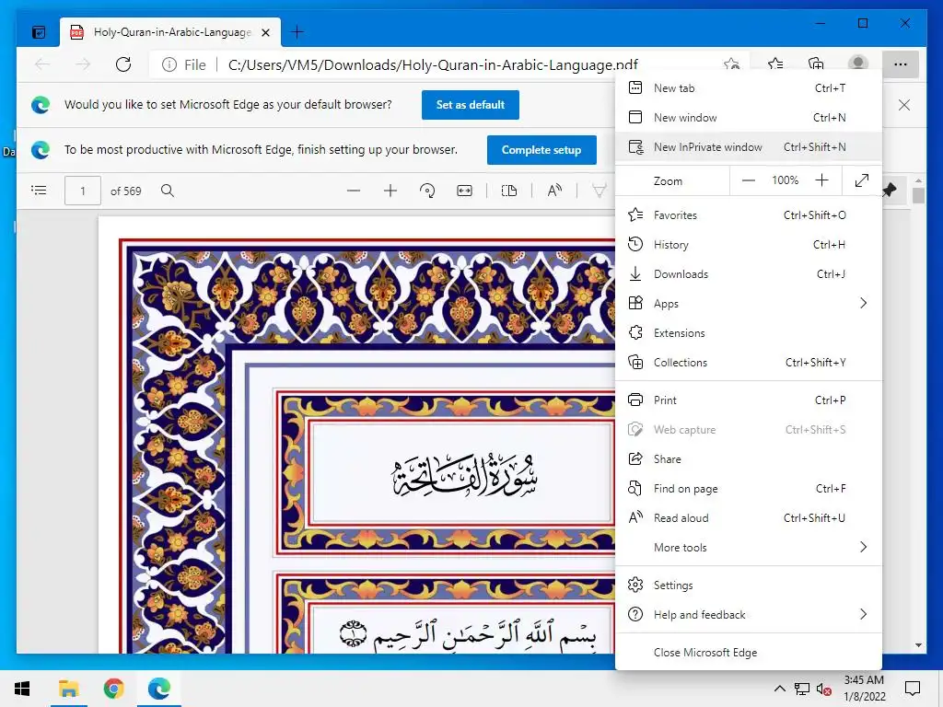Increase the menu Zoom level
The image size is (943, 707).
821,180
